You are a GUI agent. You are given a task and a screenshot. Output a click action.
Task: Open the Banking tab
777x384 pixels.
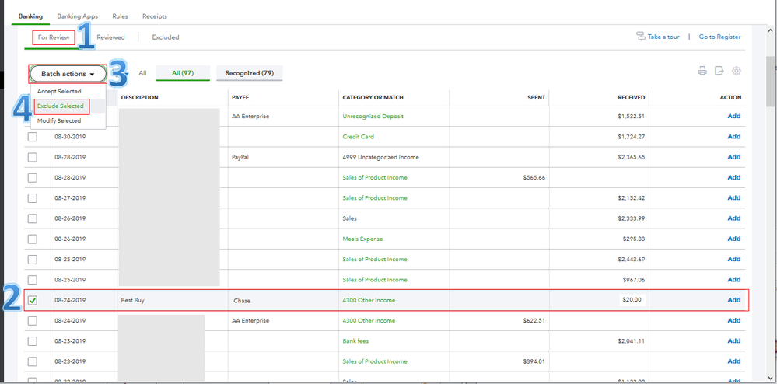pos(31,16)
